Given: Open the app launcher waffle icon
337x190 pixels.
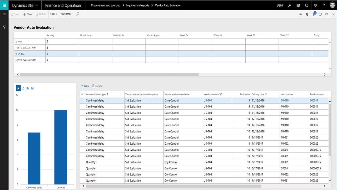Looking at the screenshot, I should click(4, 5).
